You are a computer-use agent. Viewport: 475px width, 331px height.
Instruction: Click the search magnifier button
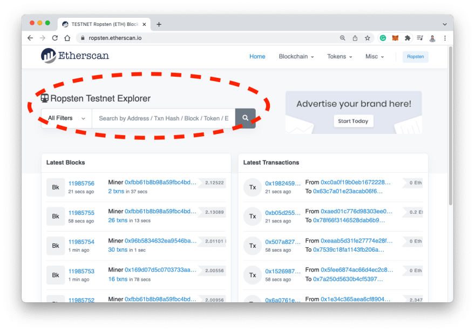pos(246,118)
